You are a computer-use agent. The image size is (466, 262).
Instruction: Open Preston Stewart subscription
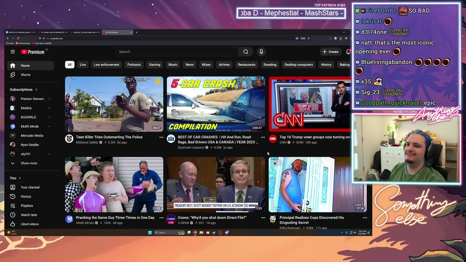coord(31,99)
